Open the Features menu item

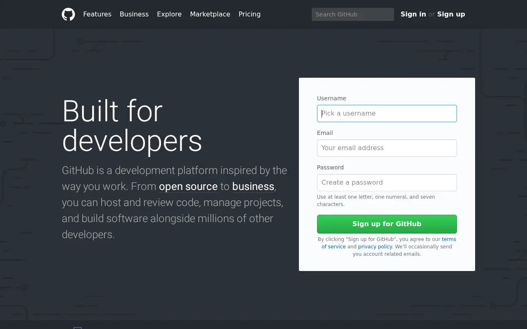coord(97,14)
